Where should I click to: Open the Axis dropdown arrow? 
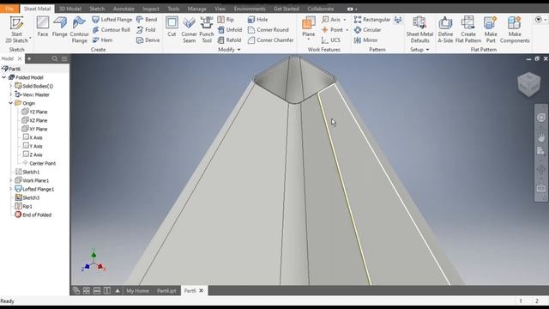point(345,20)
